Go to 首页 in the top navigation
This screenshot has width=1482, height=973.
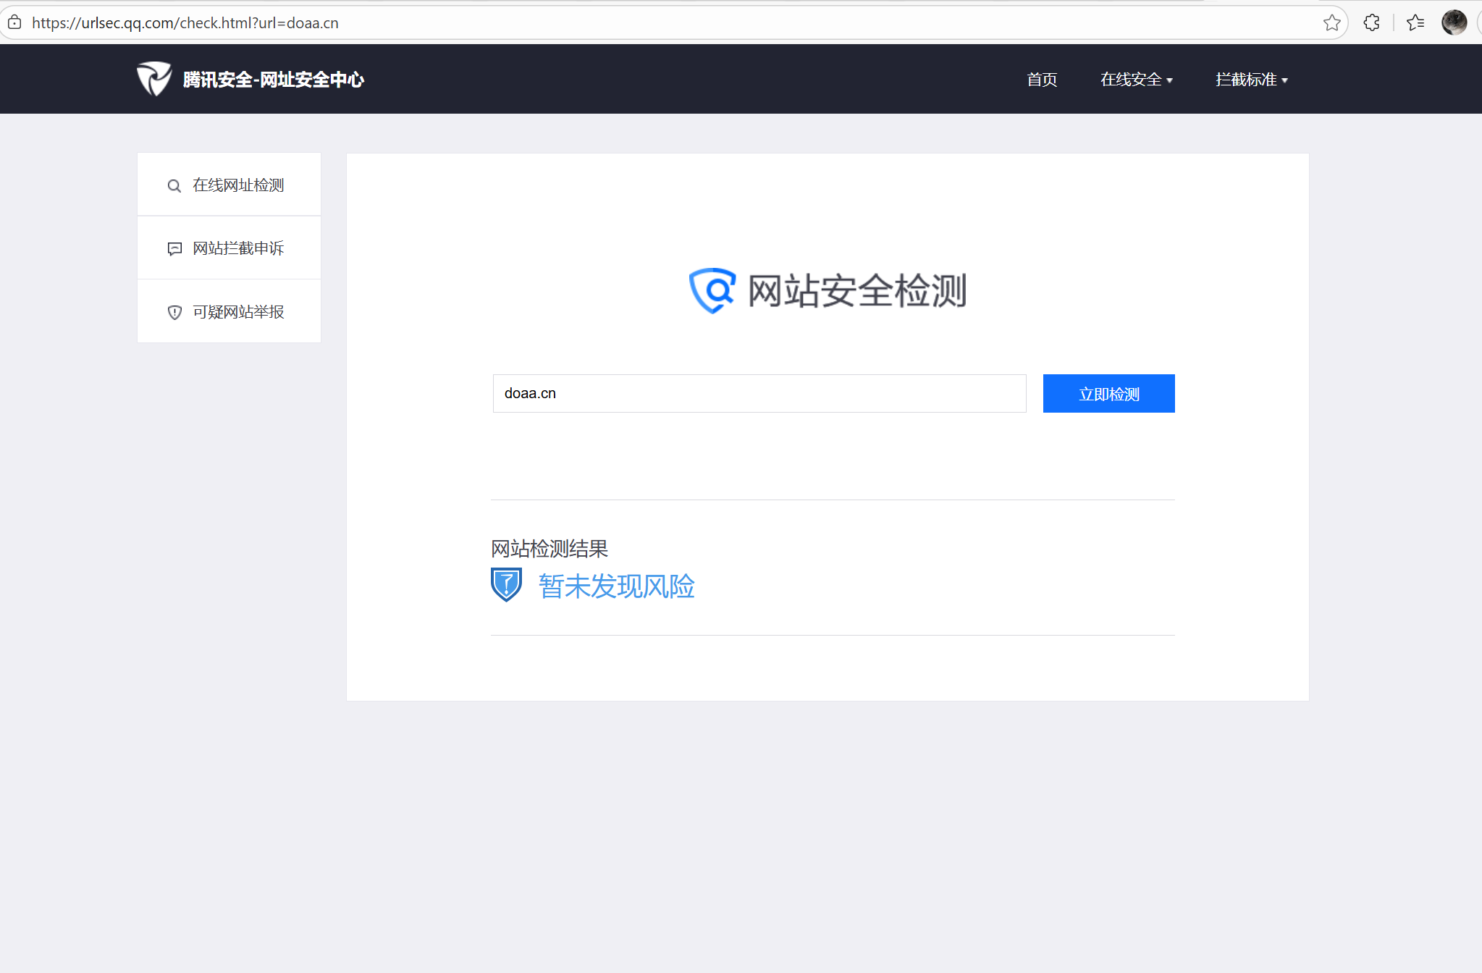1042,80
